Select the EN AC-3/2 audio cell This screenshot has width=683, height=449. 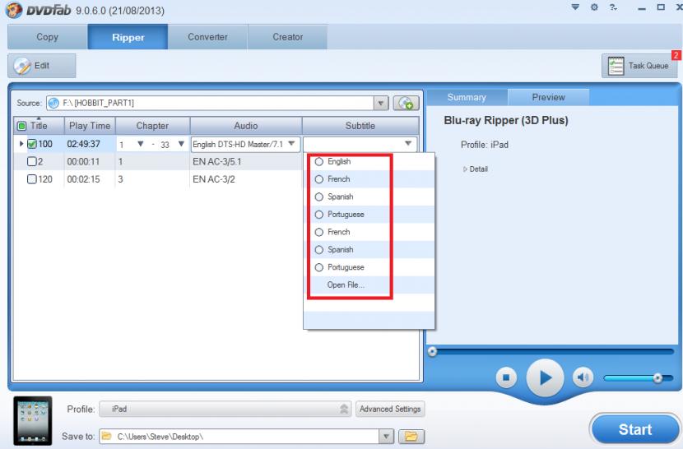214,179
